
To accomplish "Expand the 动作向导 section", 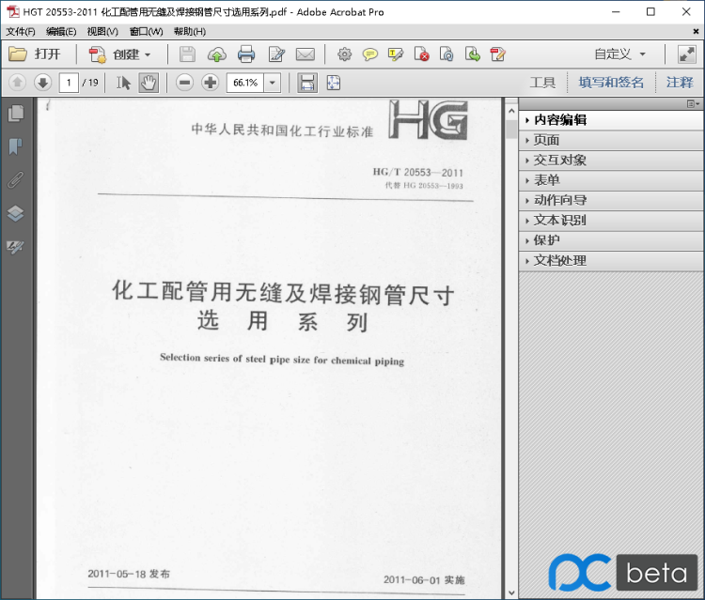I will tap(611, 200).
